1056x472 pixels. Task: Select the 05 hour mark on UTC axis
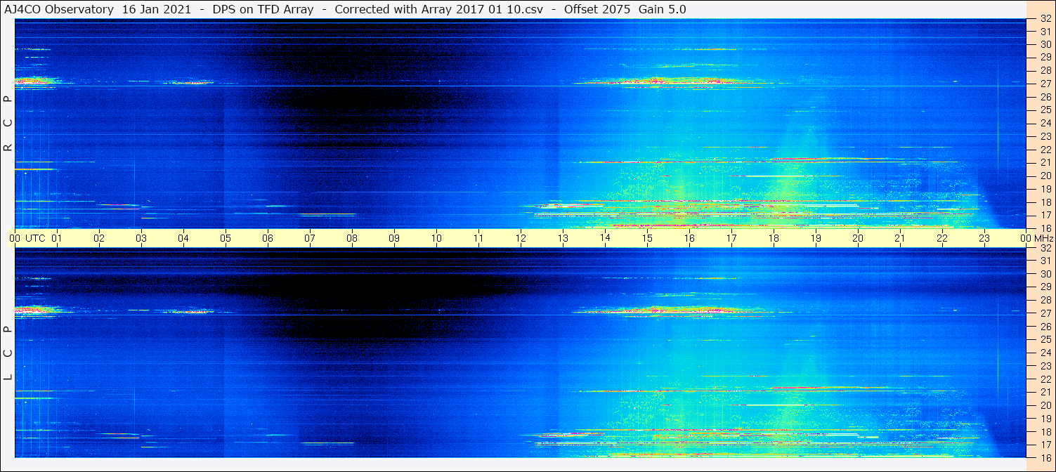click(226, 238)
